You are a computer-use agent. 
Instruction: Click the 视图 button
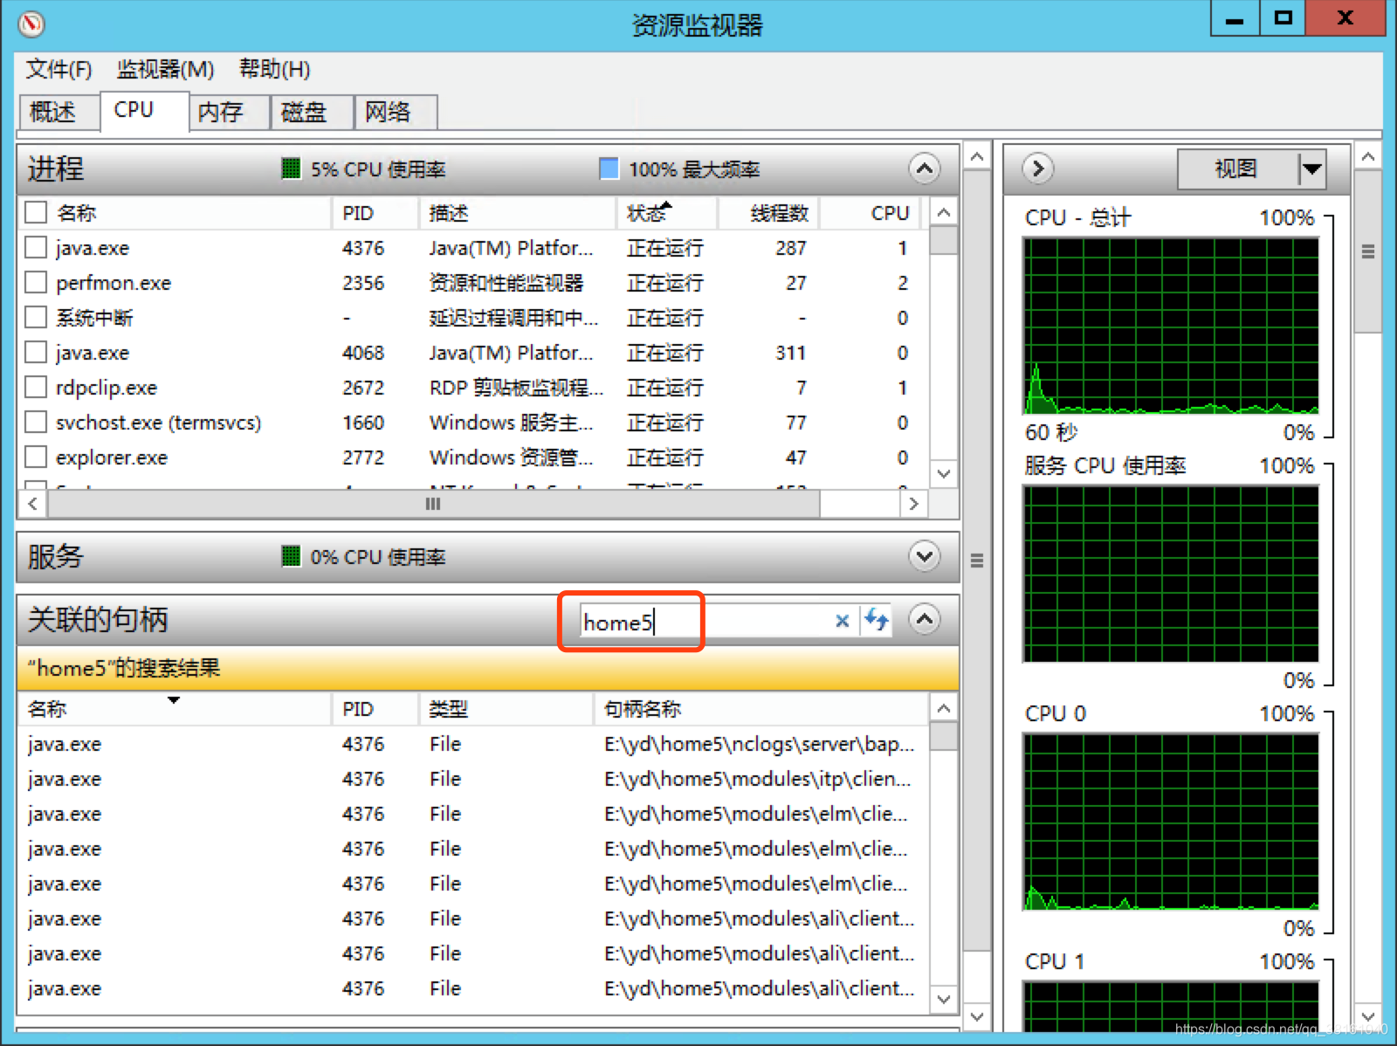click(x=1237, y=169)
